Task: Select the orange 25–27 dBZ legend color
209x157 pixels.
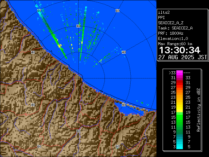Action: tap(180, 93)
